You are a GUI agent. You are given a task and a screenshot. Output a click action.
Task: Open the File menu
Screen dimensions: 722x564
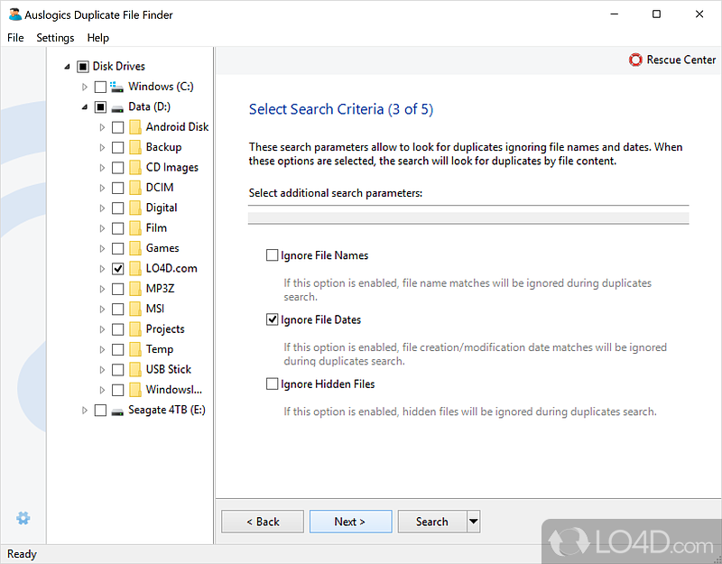[15, 38]
